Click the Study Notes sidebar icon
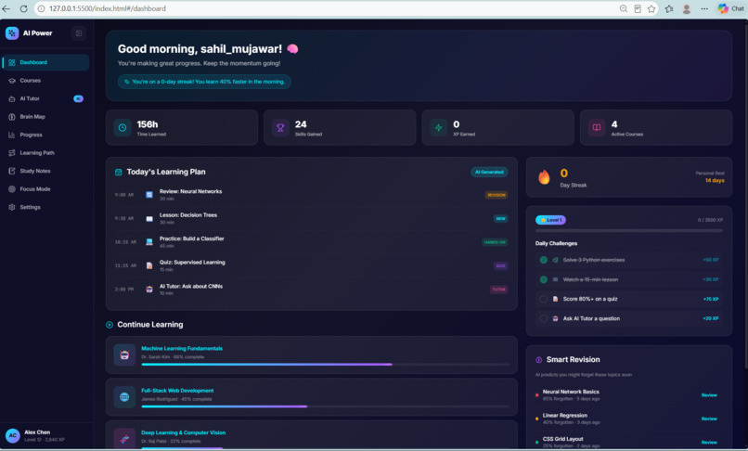This screenshot has height=451, width=748. [12, 171]
